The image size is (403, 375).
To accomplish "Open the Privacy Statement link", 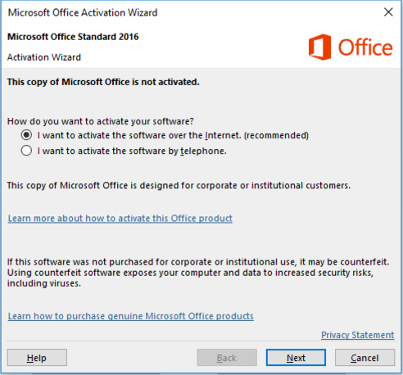I will [358, 335].
